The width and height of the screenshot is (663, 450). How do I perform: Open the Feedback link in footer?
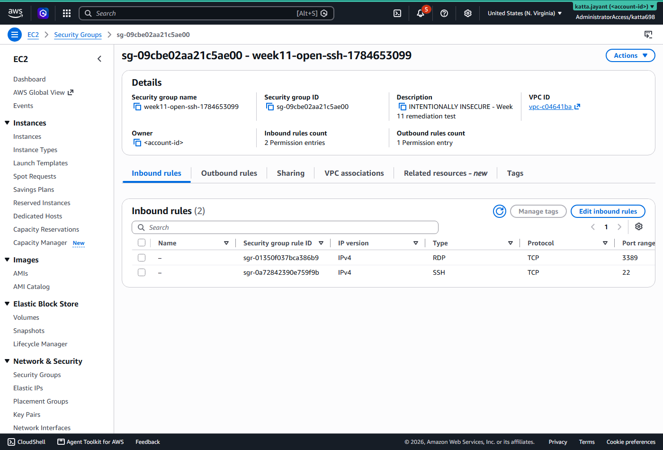tap(148, 442)
